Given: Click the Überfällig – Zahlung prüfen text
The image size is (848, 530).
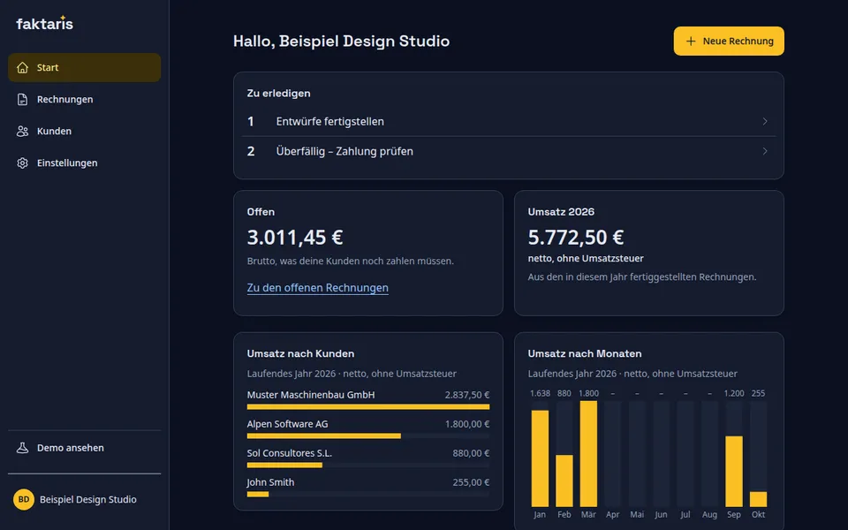Looking at the screenshot, I should [344, 151].
